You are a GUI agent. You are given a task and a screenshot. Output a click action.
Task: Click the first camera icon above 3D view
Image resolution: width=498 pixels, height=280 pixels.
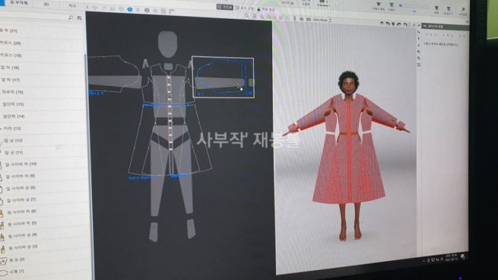tap(301, 19)
